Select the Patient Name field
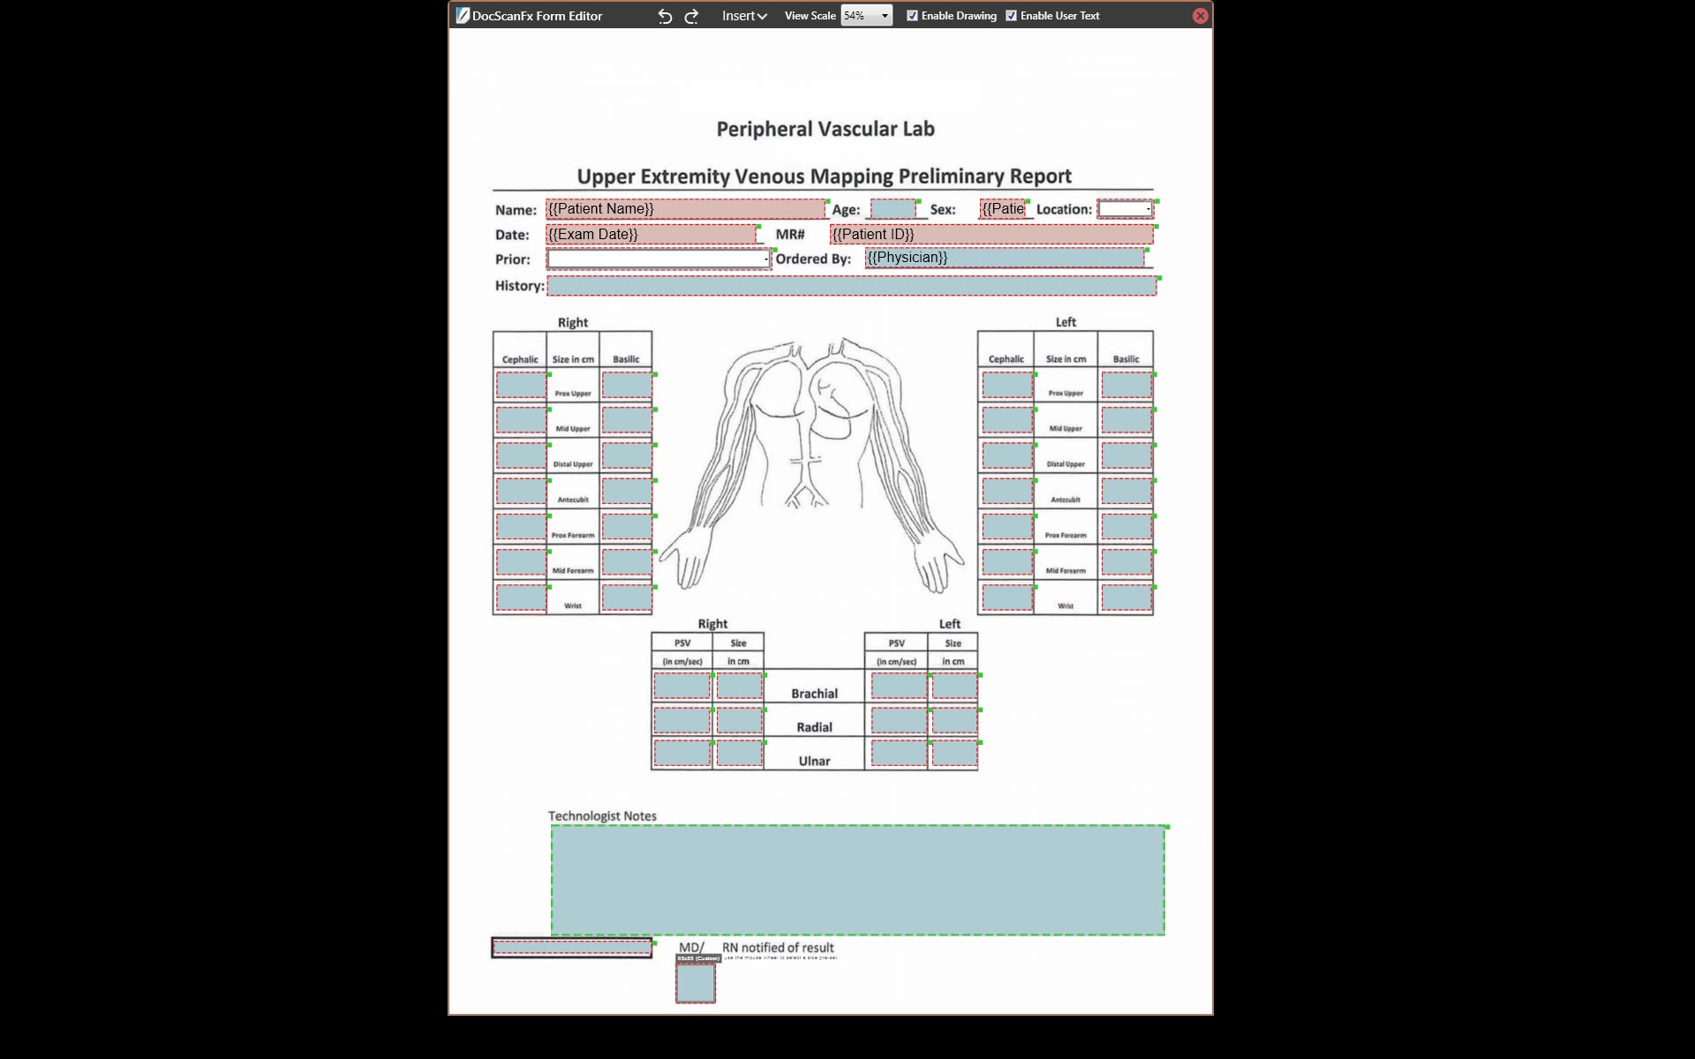The image size is (1695, 1059). tap(685, 209)
